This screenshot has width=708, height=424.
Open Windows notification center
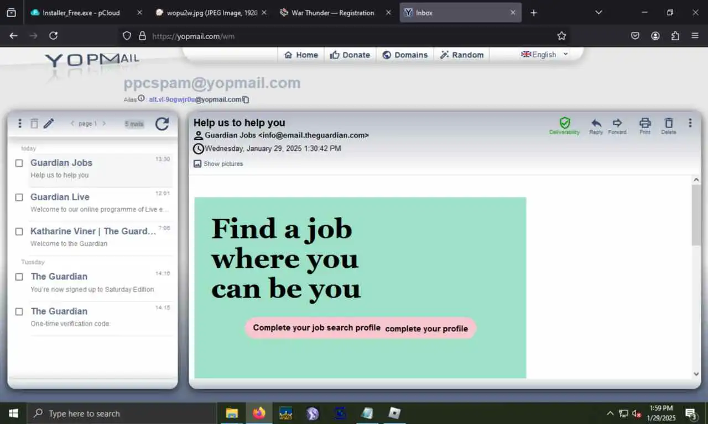point(691,414)
